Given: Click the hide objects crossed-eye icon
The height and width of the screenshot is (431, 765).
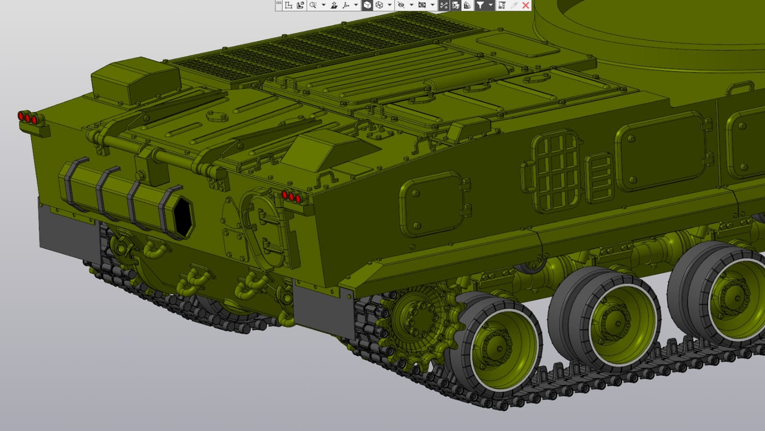Looking at the screenshot, I should click(x=401, y=5).
